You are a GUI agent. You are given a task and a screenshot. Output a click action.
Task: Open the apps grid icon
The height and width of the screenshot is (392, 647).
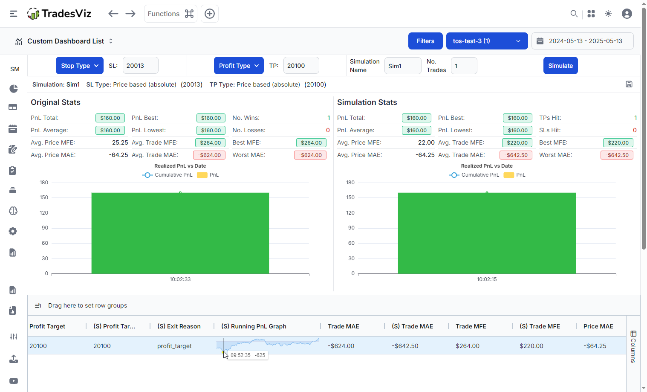591,14
